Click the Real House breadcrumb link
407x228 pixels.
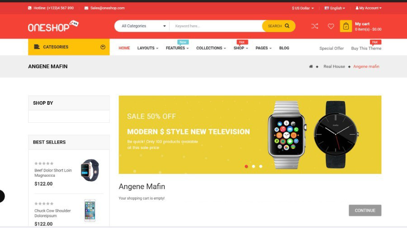pyautogui.click(x=334, y=66)
